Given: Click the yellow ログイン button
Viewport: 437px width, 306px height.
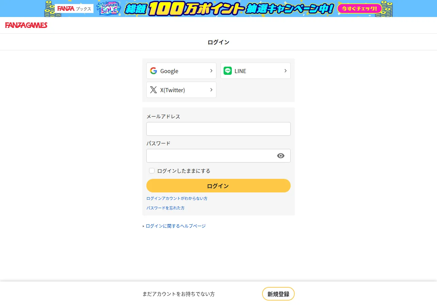Looking at the screenshot, I should 218,186.
